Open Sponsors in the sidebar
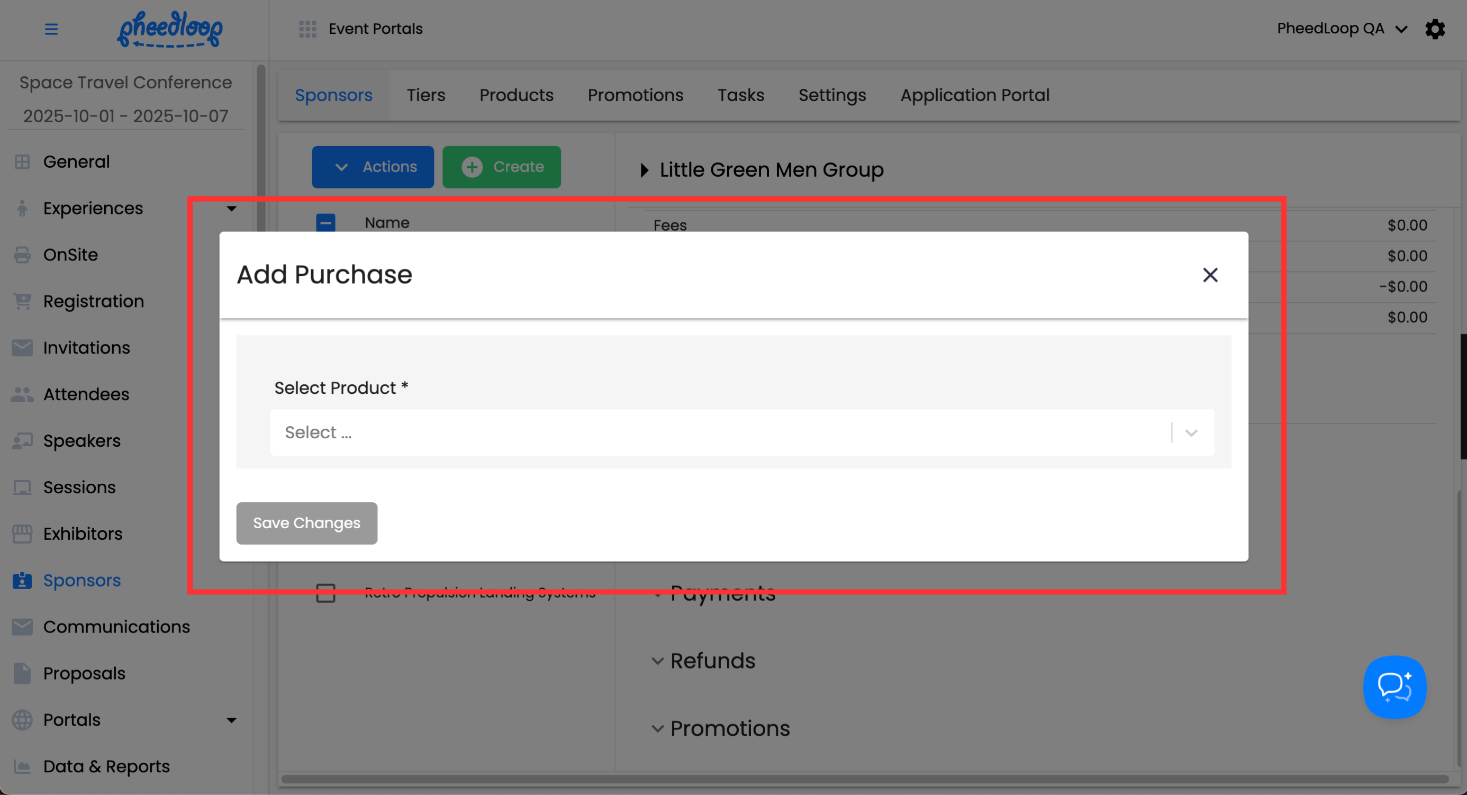 (81, 580)
